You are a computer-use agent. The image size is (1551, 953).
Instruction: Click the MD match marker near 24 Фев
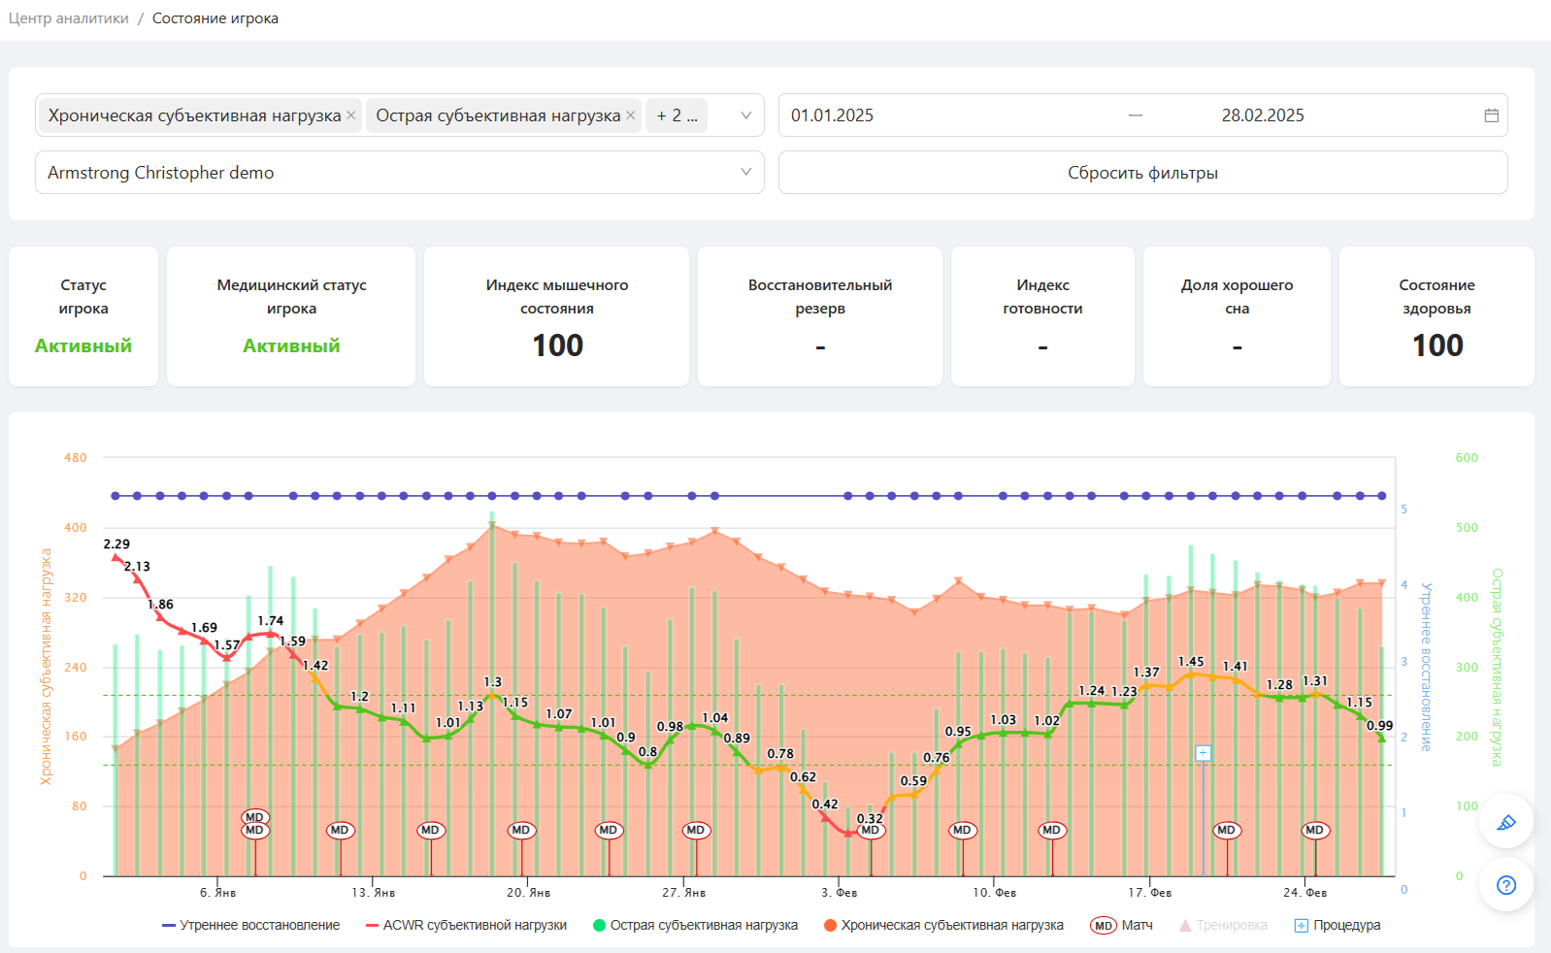tap(1314, 830)
